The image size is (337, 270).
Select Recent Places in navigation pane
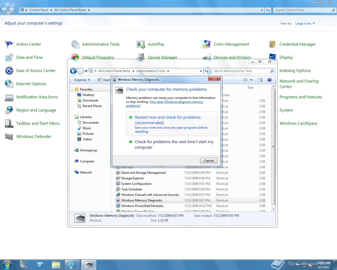[92, 106]
